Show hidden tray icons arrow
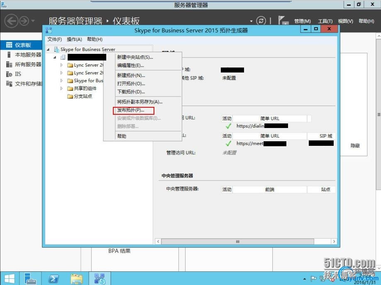 [x=305, y=279]
